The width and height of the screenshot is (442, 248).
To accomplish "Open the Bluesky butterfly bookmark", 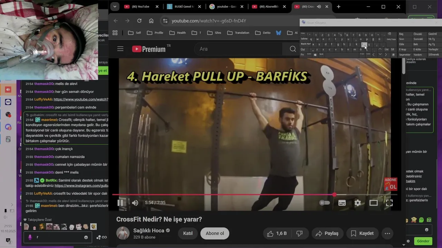I will click(x=279, y=33).
